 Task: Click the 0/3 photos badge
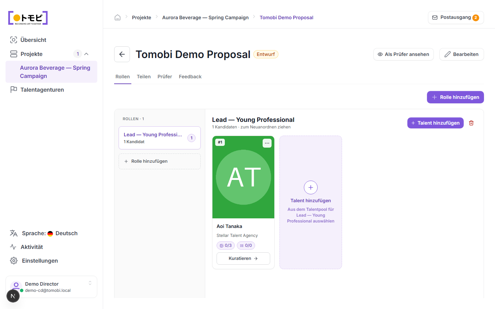(226, 245)
